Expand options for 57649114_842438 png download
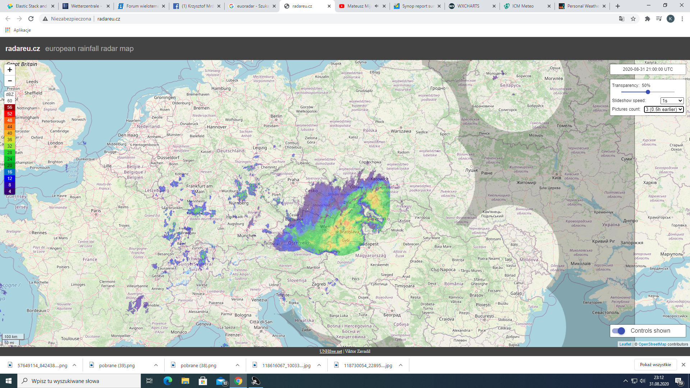 click(x=74, y=365)
